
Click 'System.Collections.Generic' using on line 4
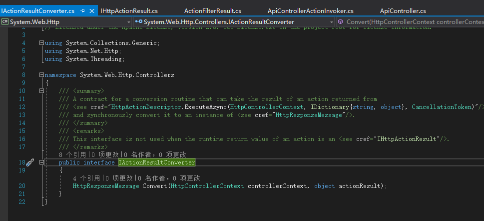tap(111, 43)
